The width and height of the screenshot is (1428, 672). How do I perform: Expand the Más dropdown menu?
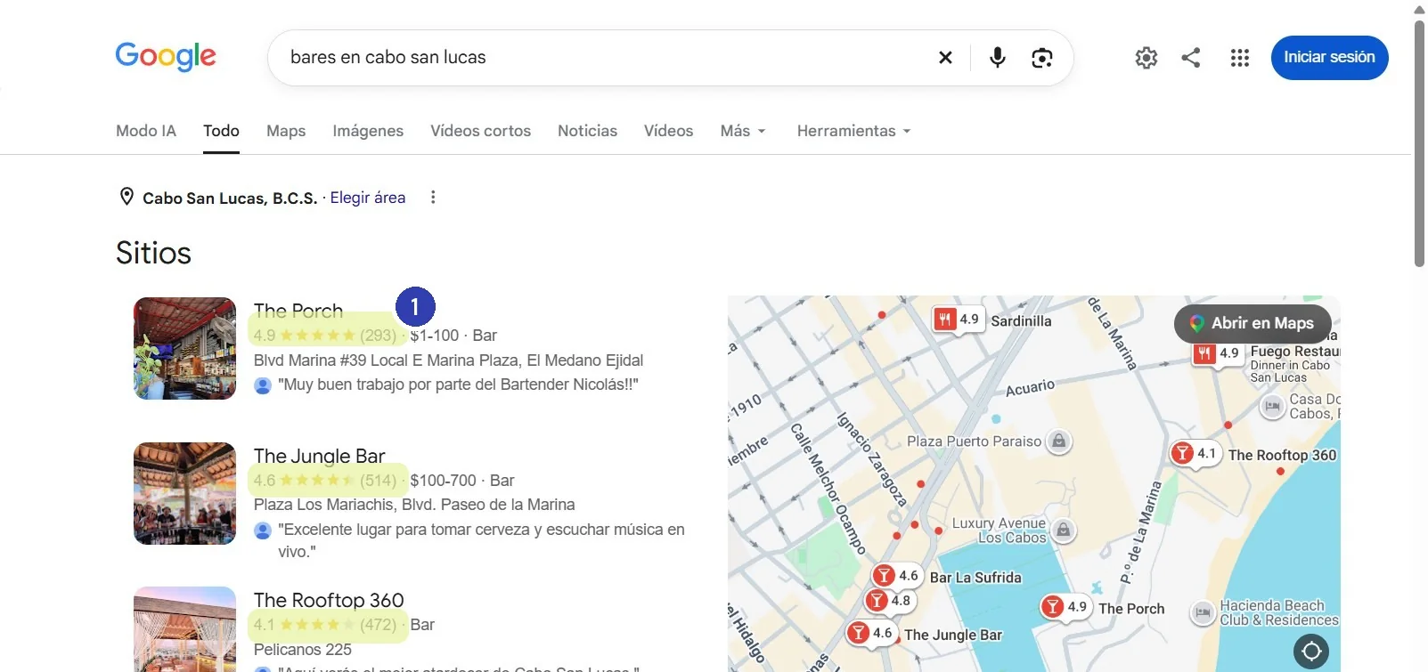743,131
